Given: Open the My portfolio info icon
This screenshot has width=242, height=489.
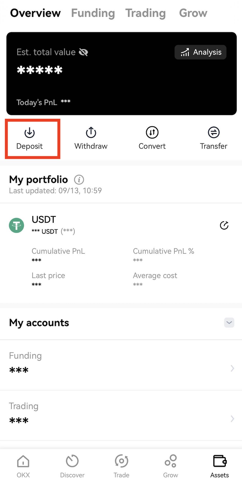Looking at the screenshot, I should 79,179.
